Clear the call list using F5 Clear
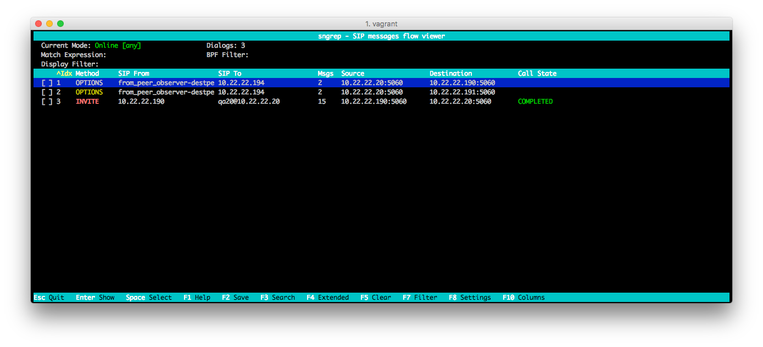This screenshot has width=763, height=347. click(x=376, y=297)
